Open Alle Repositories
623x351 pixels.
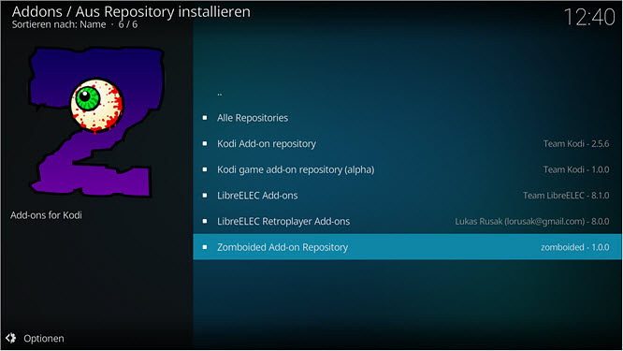(408, 118)
